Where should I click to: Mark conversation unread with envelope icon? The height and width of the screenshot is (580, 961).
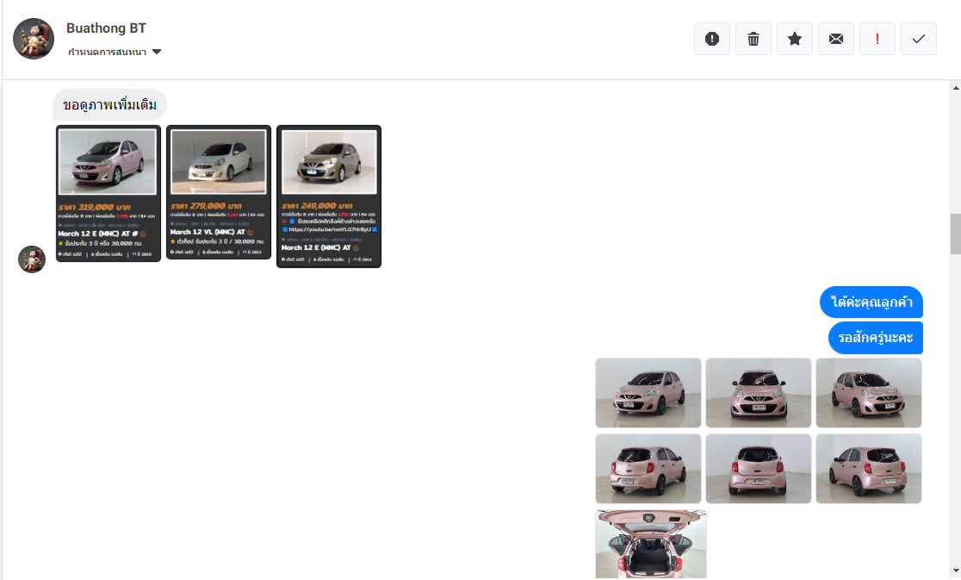[x=836, y=39]
